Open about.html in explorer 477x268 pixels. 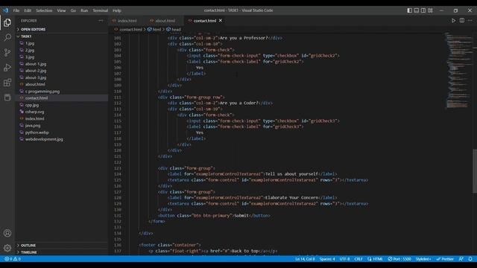click(35, 84)
